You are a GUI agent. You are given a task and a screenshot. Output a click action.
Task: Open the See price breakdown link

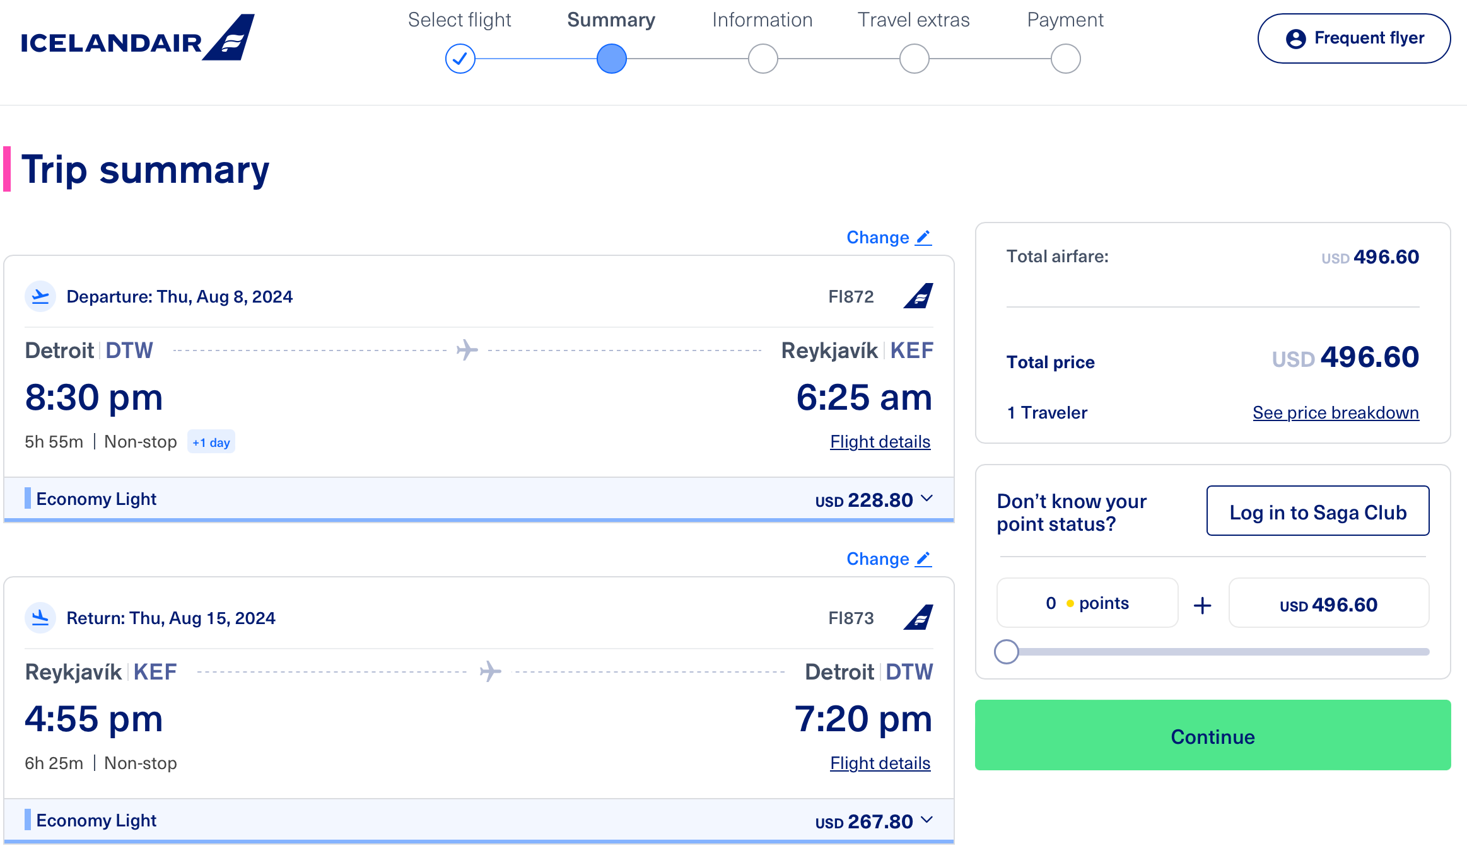pos(1335,413)
